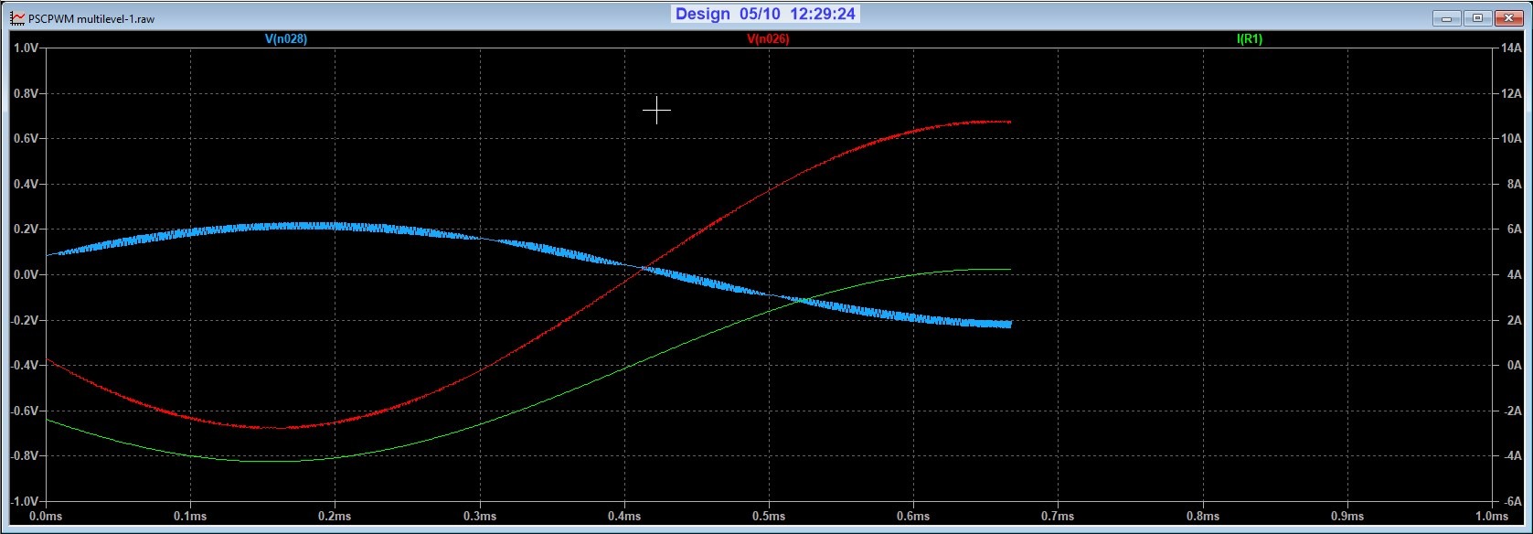This screenshot has width=1533, height=534.
Task: Click the 0.6ms time axis label
Action: coord(913,517)
